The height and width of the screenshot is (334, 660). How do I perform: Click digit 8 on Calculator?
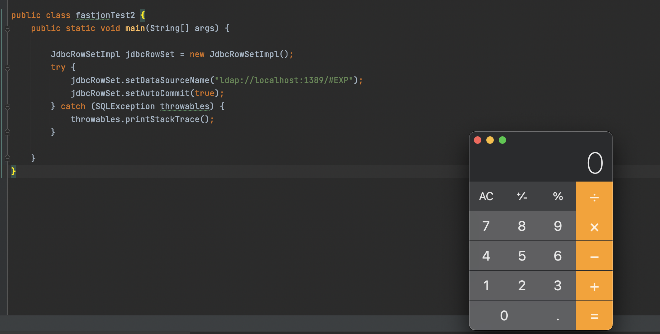pos(522,226)
